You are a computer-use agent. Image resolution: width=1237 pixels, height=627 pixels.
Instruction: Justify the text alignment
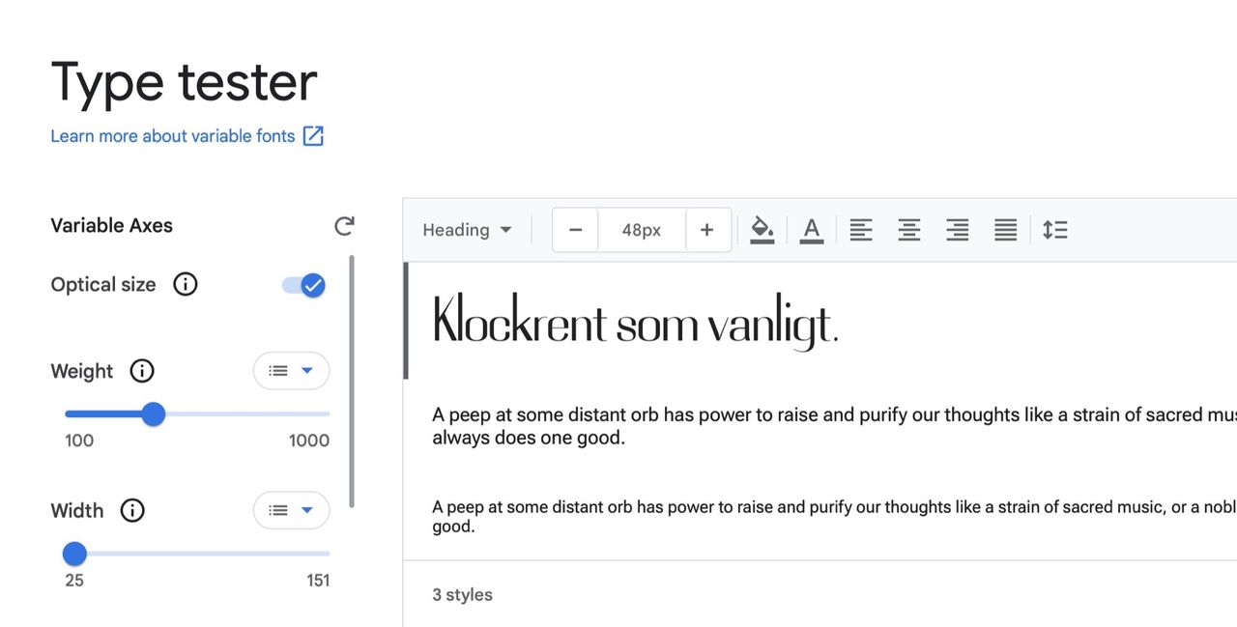pos(1005,230)
